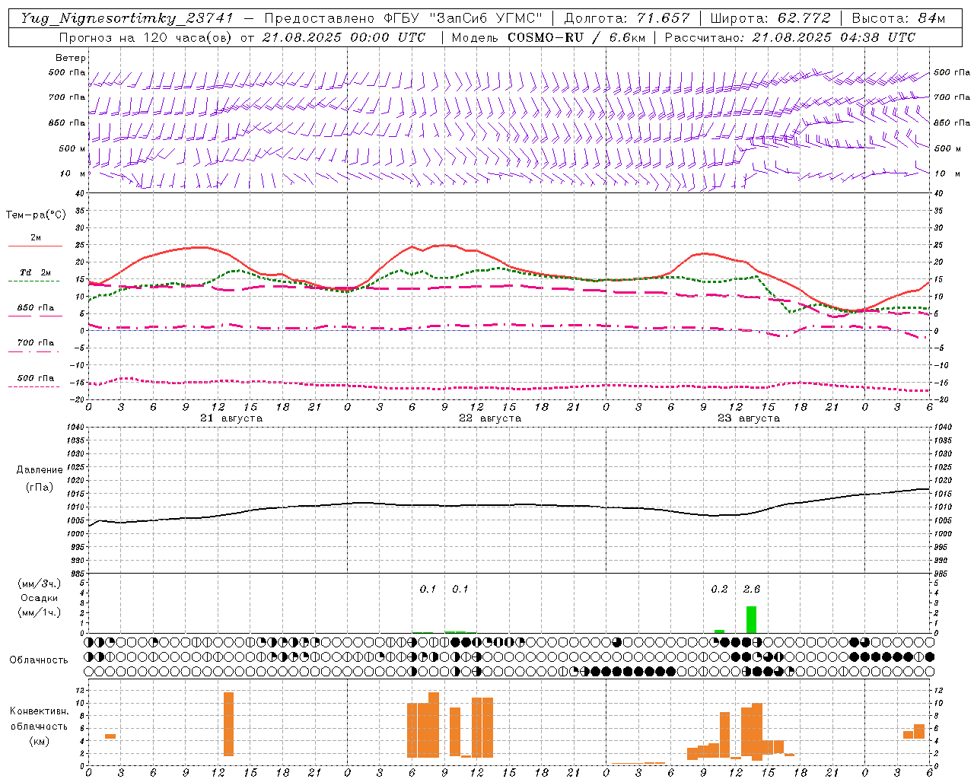Click the 21 августа date label
The width and height of the screenshot is (974, 779).
(x=231, y=418)
